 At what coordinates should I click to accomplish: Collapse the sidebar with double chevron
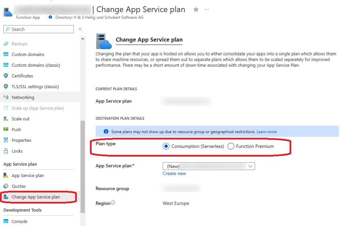(80, 29)
